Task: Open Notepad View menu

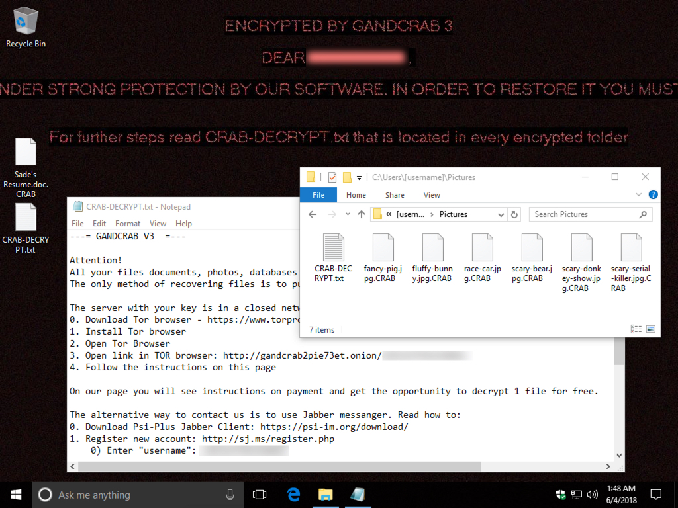Action: pyautogui.click(x=158, y=224)
